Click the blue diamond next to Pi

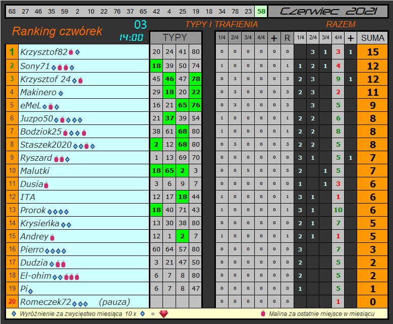(x=31, y=291)
